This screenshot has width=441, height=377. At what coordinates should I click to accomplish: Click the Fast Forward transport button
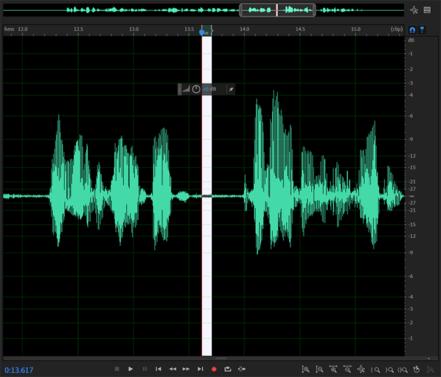[x=186, y=369]
